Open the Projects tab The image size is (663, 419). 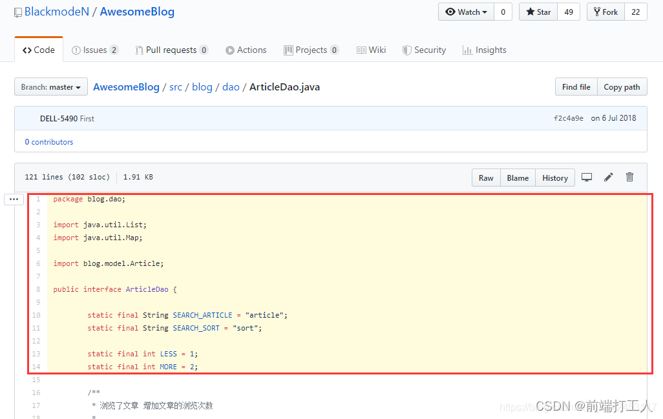[311, 50]
